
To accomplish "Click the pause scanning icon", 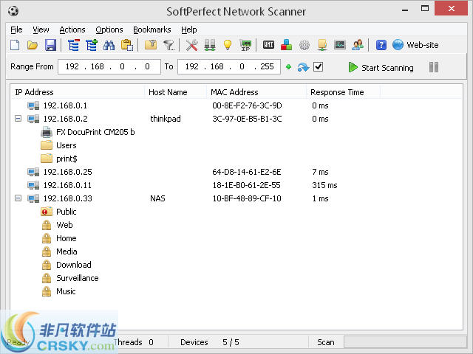I will click(x=434, y=67).
